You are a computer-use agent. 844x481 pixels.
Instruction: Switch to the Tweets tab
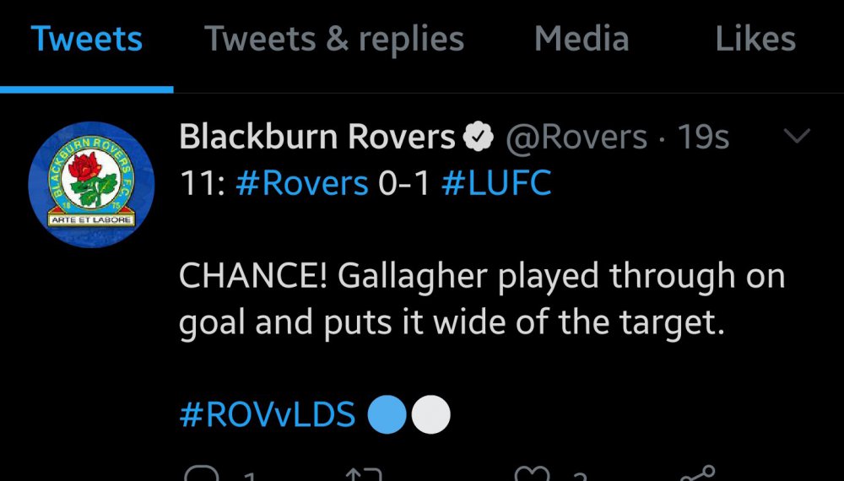pyautogui.click(x=87, y=40)
